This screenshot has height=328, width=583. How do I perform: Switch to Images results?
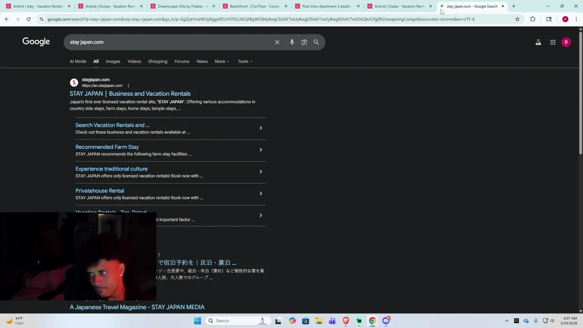click(113, 61)
